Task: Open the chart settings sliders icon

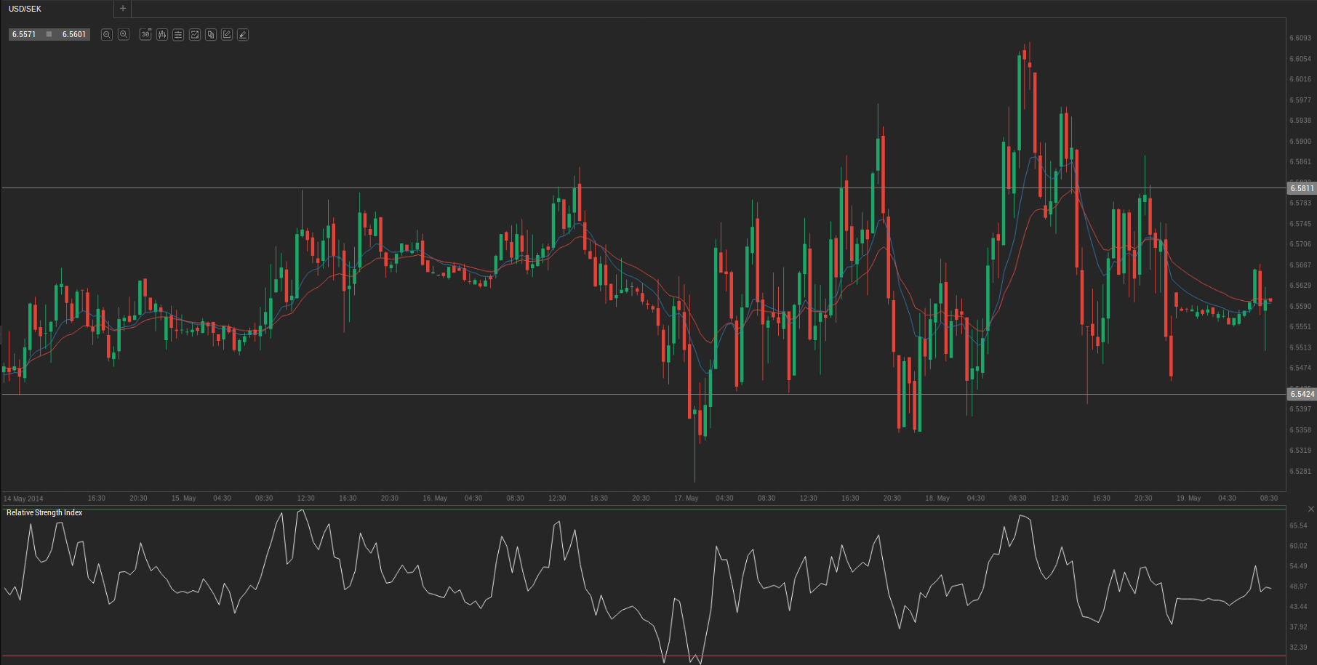Action: point(178,35)
